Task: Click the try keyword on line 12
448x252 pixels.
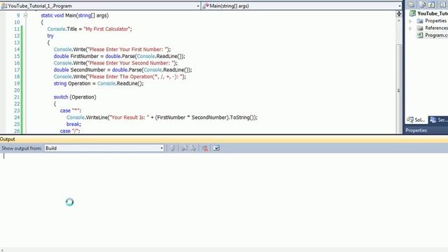Action: [x=50, y=36]
